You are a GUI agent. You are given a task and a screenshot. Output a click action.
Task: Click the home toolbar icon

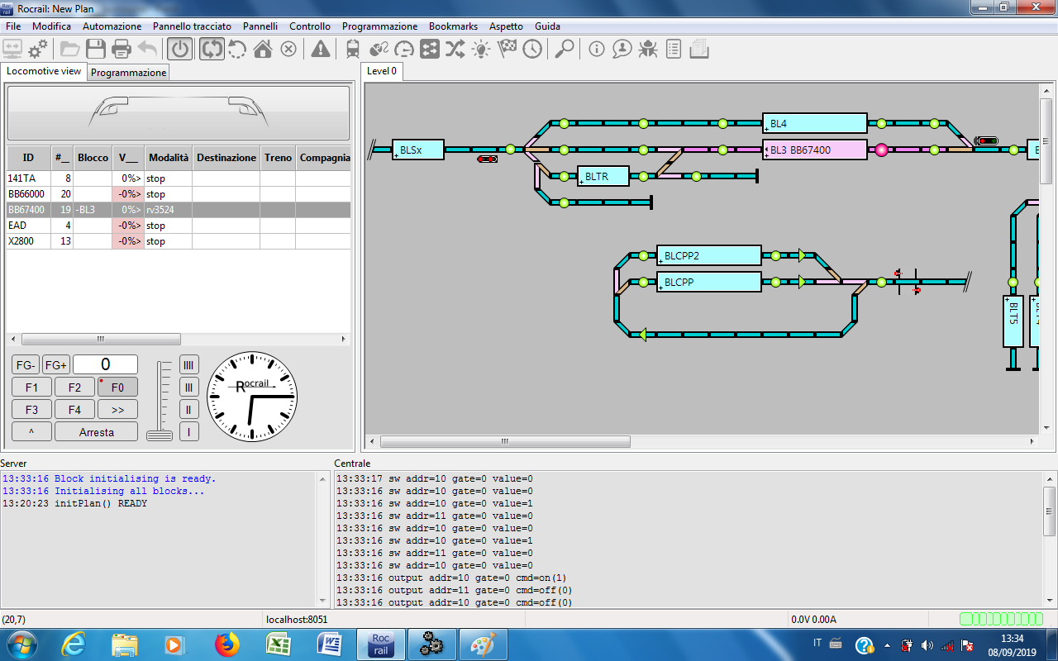tap(263, 49)
